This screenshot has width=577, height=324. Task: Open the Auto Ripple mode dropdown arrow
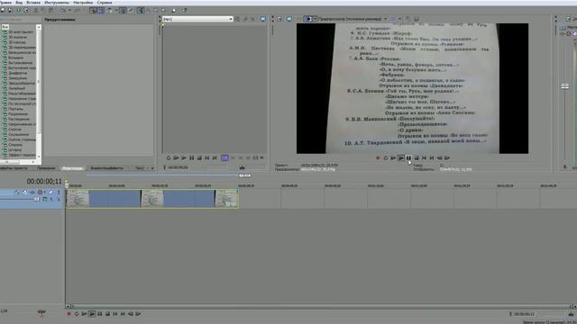pyautogui.click(x=115, y=11)
